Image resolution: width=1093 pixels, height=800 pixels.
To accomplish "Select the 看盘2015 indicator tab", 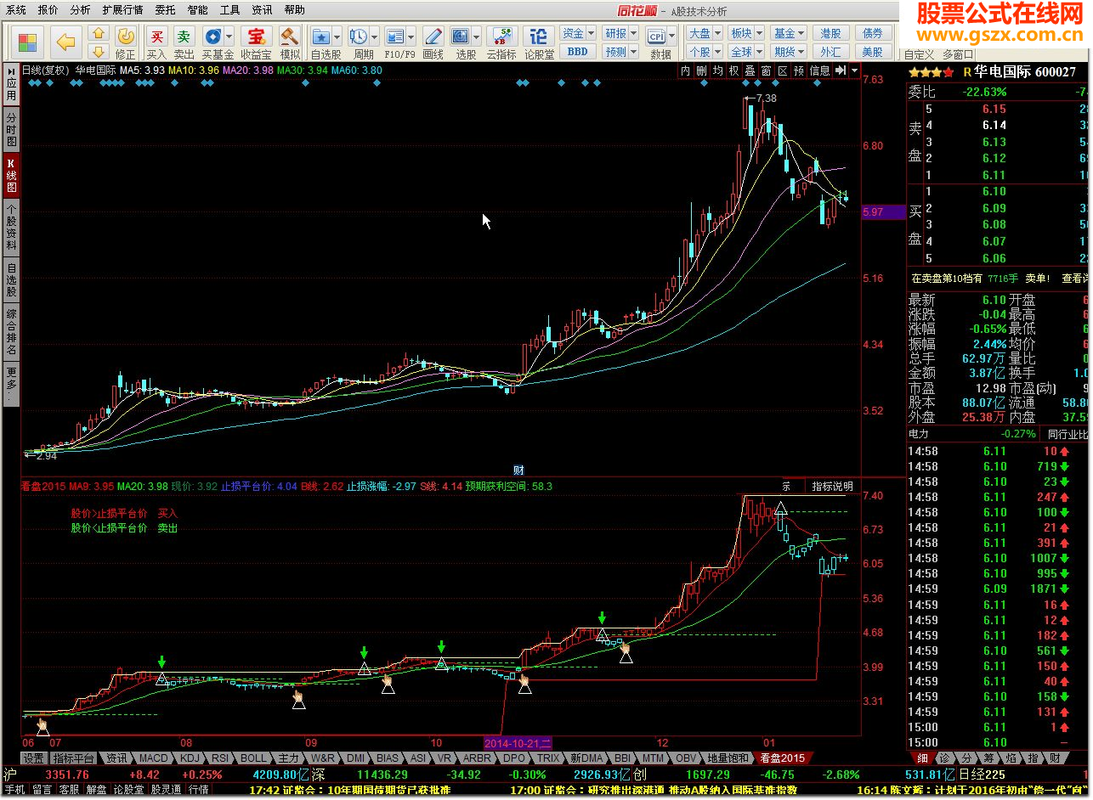I will coord(782,758).
